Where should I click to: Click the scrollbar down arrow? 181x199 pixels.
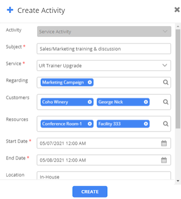pos(178,181)
